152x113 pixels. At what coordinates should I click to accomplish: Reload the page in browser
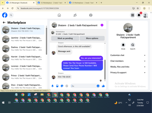click(x=12, y=8)
